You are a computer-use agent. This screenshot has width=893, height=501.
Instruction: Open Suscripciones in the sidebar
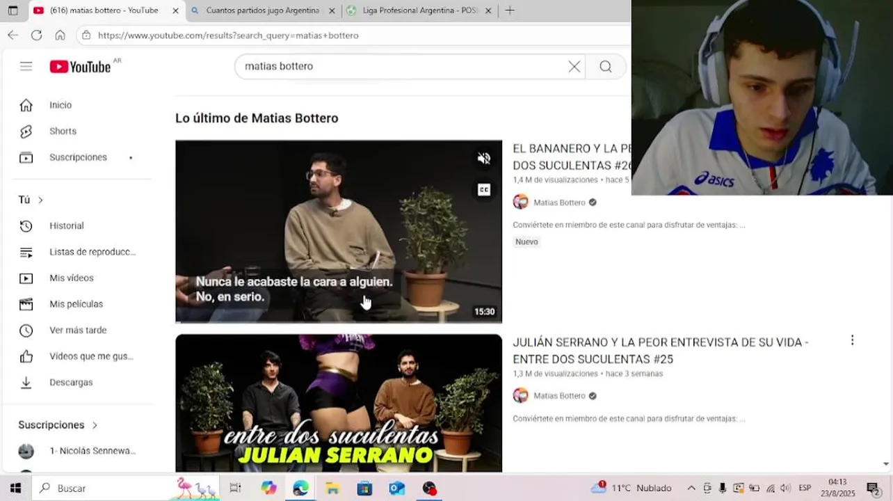(77, 157)
